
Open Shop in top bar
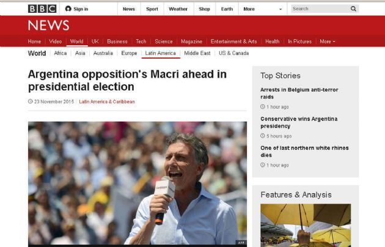point(204,9)
